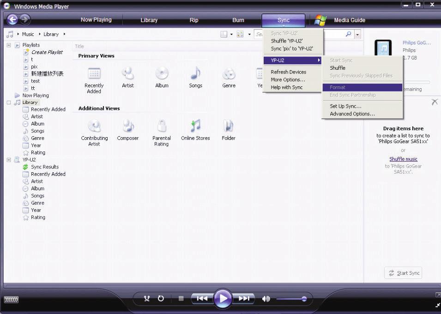Click the music note category icon
This screenshot has width=441, height=314.
(10, 34)
